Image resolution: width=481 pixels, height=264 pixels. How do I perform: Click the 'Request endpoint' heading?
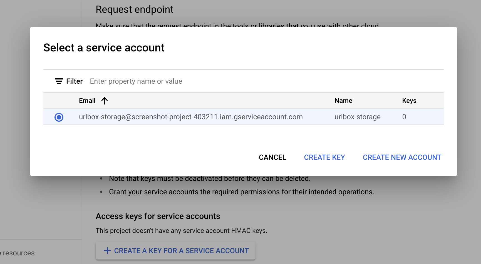pos(134,9)
